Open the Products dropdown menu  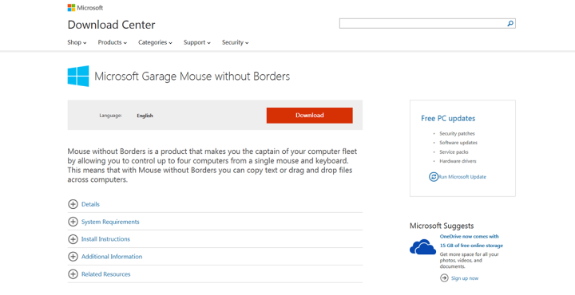point(113,42)
